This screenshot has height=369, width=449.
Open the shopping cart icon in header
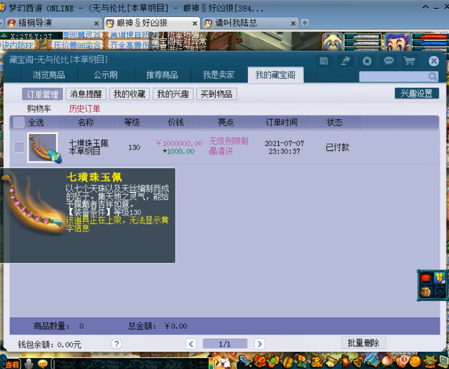tap(409, 61)
